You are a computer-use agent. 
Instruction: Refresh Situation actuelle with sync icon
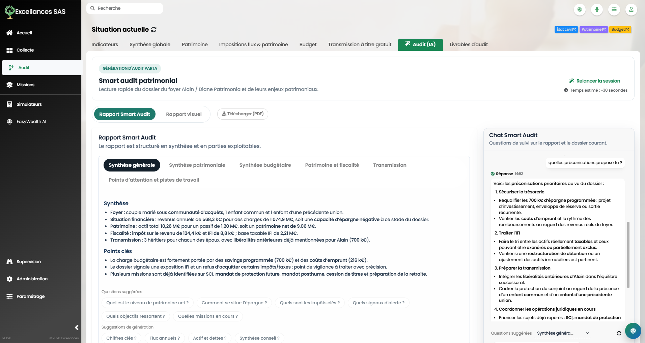pyautogui.click(x=153, y=30)
